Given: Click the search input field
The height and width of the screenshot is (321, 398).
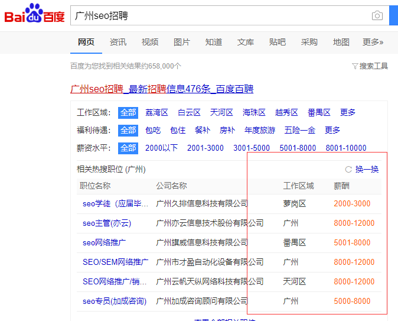Looking at the screenshot, I should 218,16.
